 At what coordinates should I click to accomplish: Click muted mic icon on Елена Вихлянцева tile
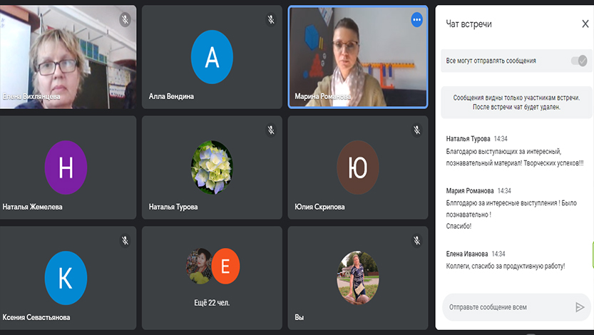click(x=126, y=20)
